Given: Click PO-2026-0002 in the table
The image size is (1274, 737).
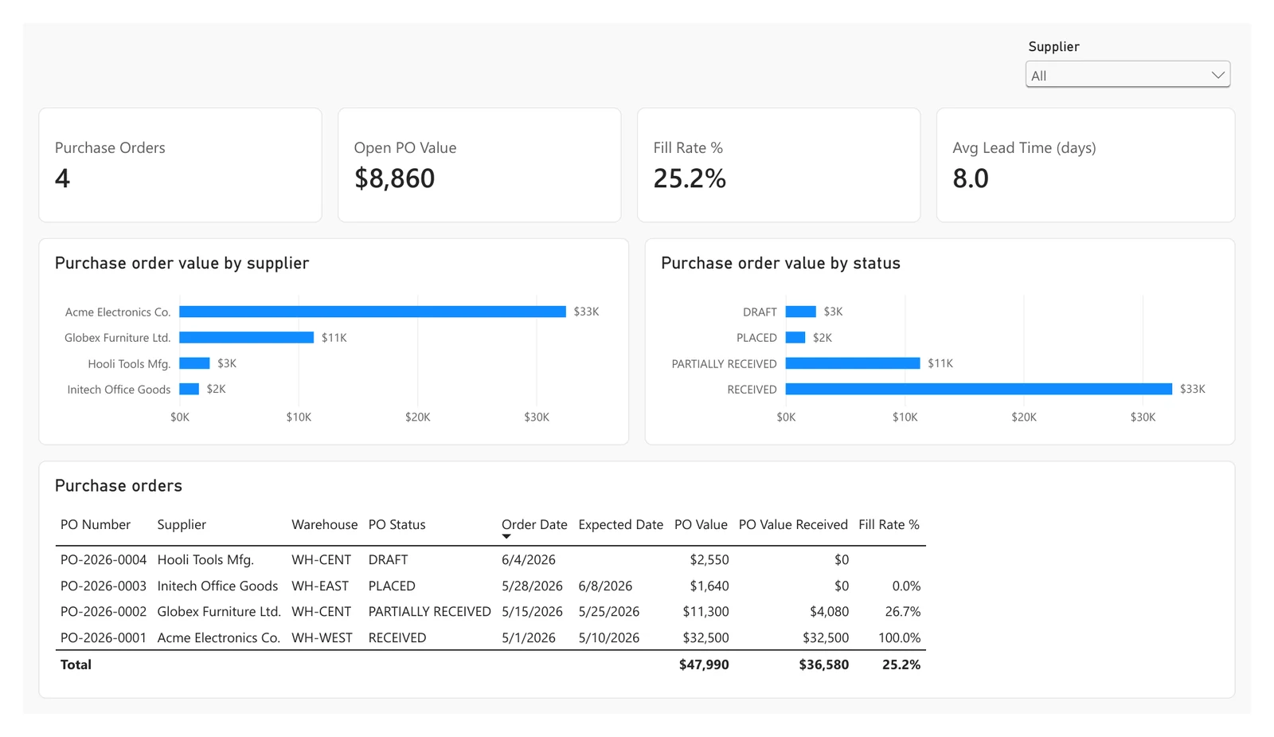Looking at the screenshot, I should [104, 612].
